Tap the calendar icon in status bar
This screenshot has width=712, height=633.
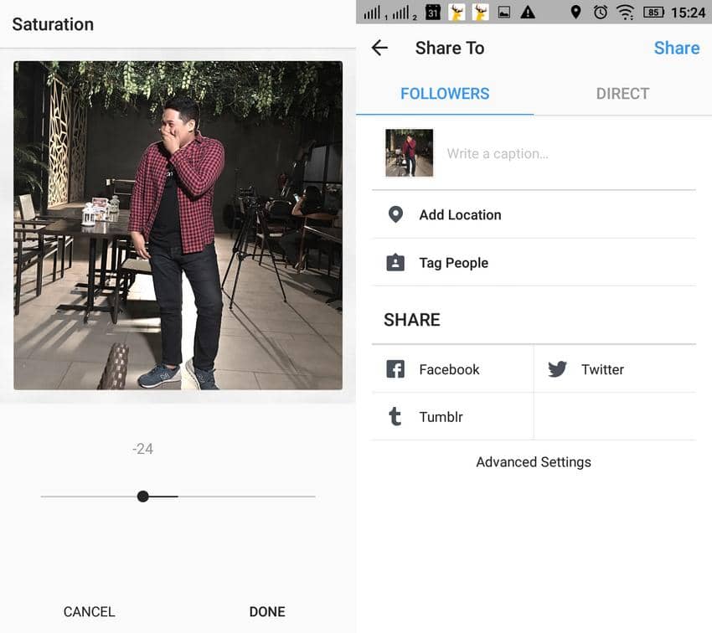(433, 12)
